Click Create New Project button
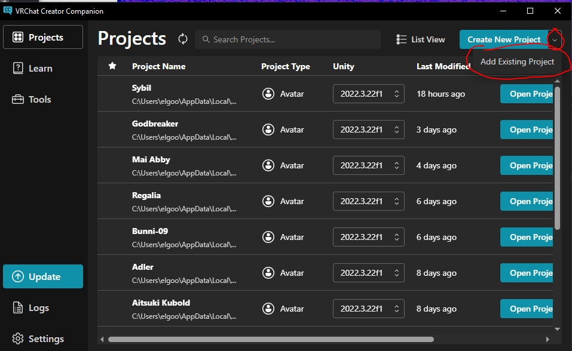This screenshot has height=351, width=572. pos(504,39)
